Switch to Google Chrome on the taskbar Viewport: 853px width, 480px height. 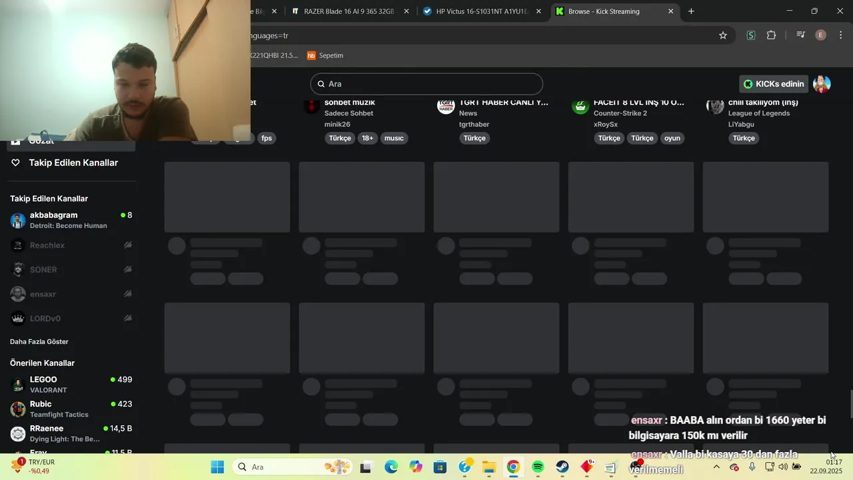pos(513,467)
